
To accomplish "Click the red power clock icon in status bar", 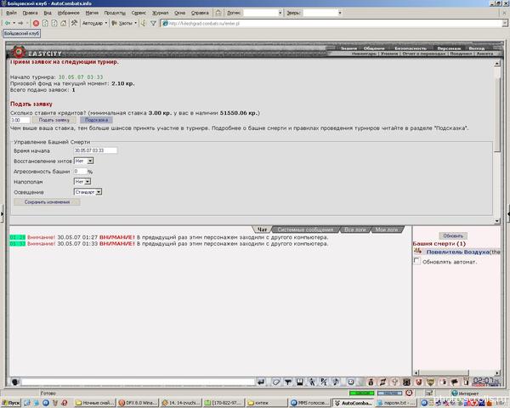I will point(409,393).
